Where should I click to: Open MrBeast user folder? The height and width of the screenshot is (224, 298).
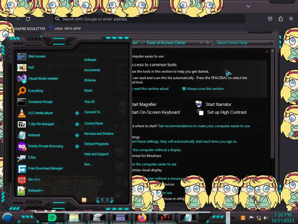pyautogui.click(x=90, y=60)
